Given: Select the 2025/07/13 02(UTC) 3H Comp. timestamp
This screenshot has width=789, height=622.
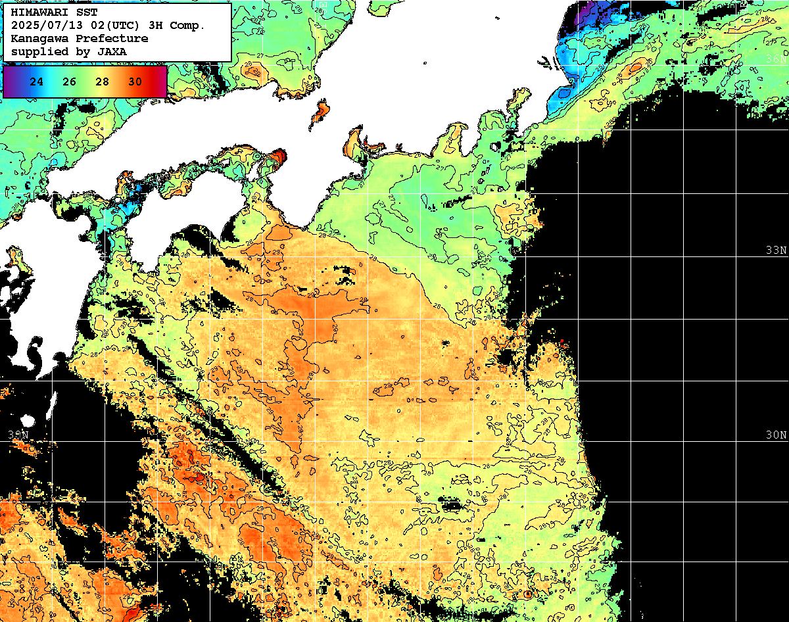Looking at the screenshot, I should (x=108, y=25).
